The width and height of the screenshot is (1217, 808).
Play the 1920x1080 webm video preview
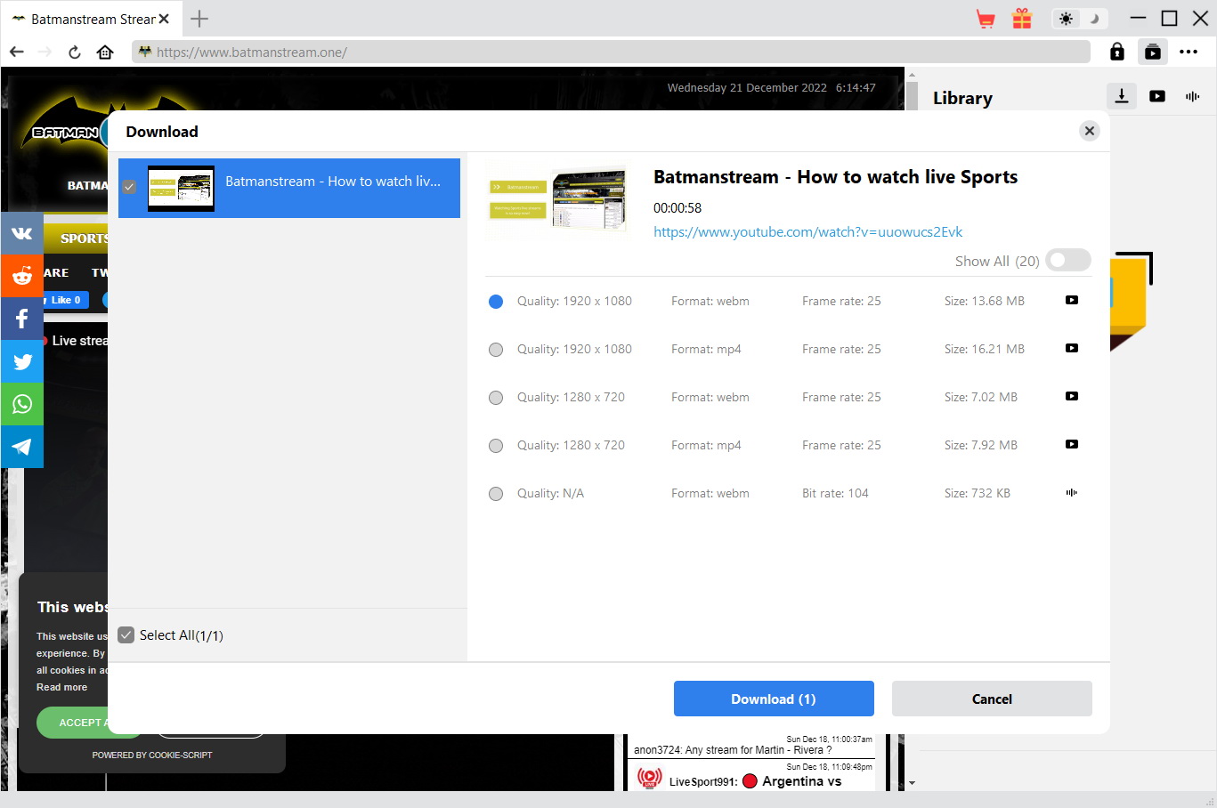click(1071, 301)
